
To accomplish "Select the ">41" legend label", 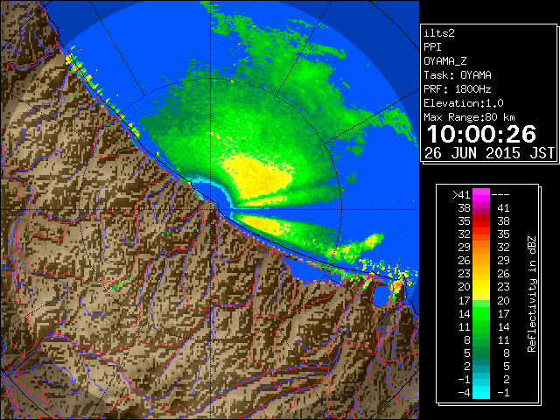I will 461,195.
